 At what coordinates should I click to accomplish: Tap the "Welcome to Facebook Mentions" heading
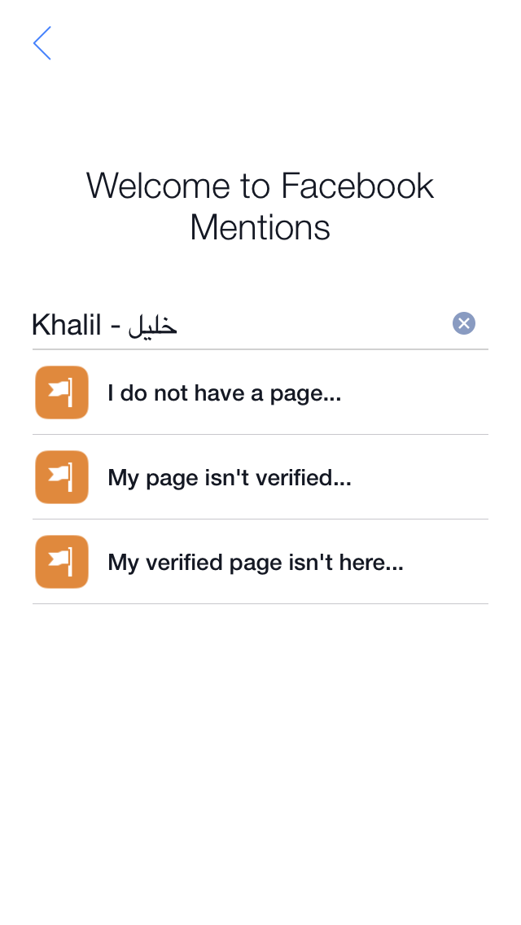click(x=260, y=207)
